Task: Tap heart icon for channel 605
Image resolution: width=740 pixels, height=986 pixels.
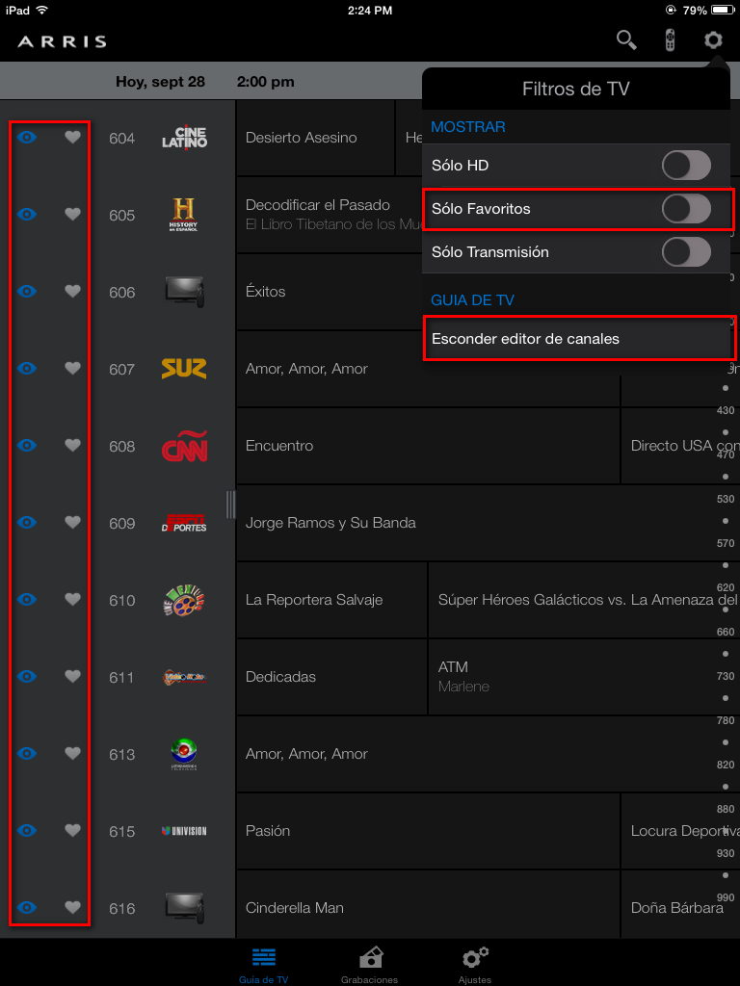Action: (x=73, y=215)
